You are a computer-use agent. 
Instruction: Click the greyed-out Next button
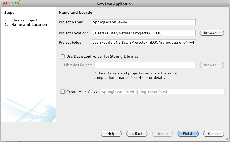click(x=163, y=134)
